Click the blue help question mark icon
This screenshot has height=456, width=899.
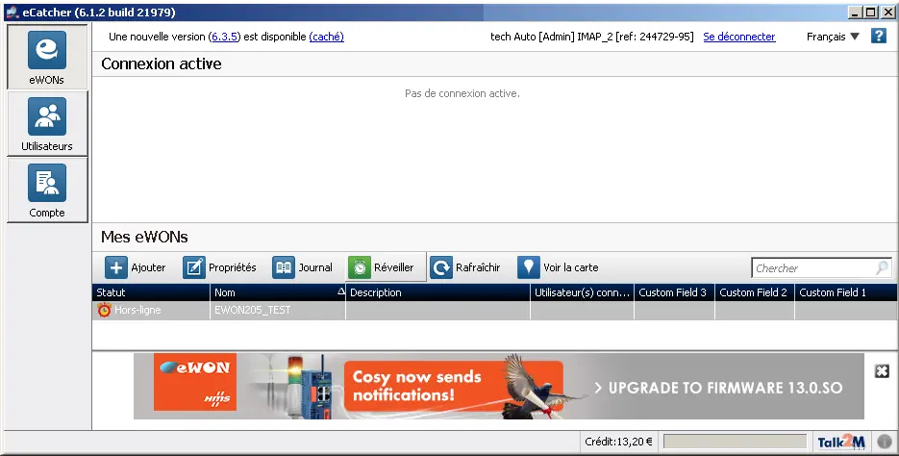coord(879,36)
